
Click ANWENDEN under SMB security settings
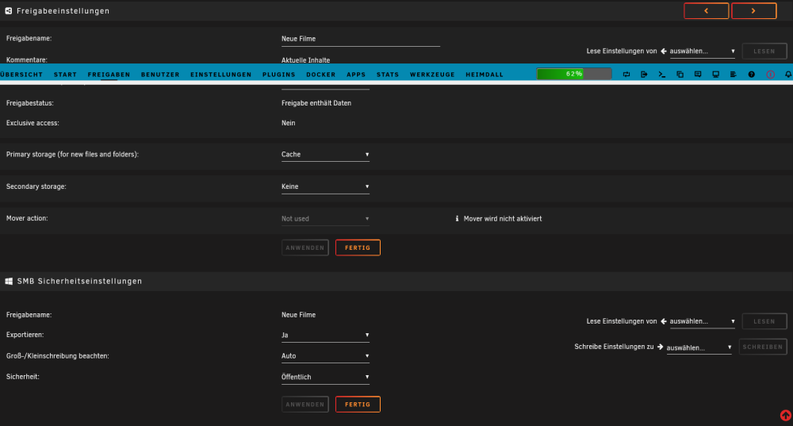(x=305, y=405)
